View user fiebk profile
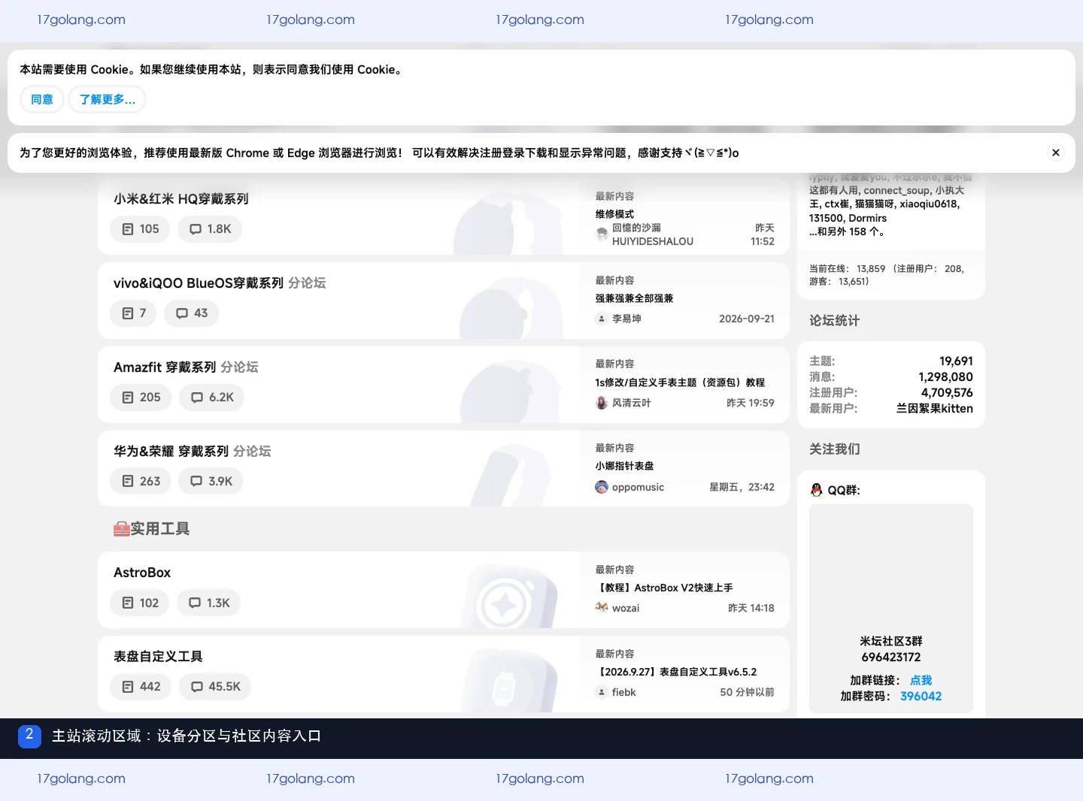Viewport: 1083px width, 801px height. (624, 692)
